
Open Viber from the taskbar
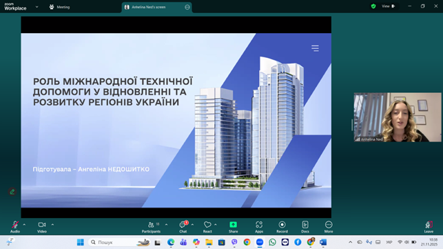234,242
